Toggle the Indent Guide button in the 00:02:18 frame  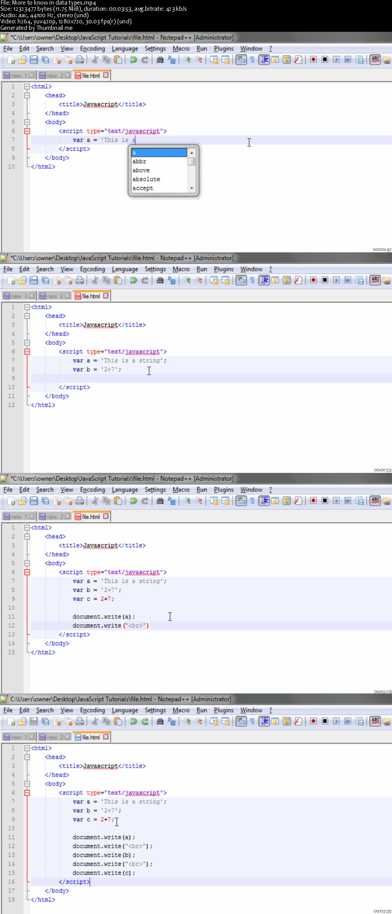pyautogui.click(x=264, y=501)
